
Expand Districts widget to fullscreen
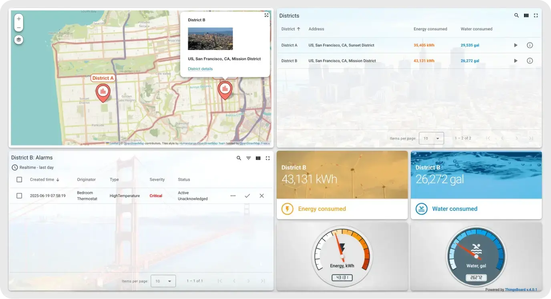tap(536, 16)
